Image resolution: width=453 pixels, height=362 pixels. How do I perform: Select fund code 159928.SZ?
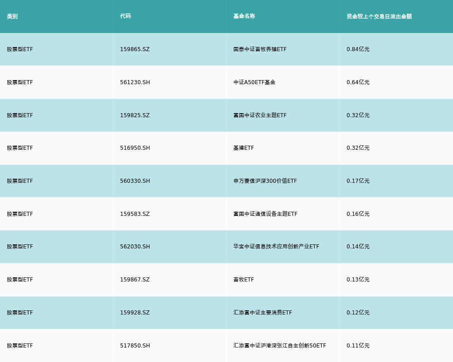click(135, 313)
